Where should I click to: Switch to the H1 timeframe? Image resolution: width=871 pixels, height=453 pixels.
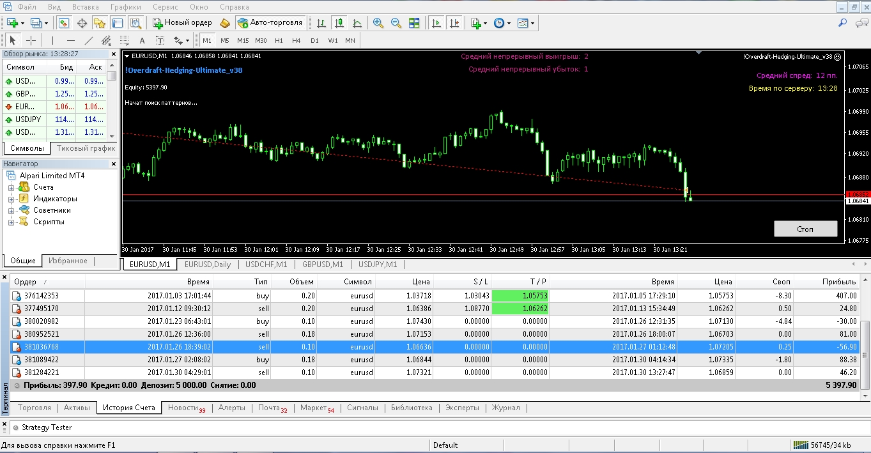pos(279,40)
